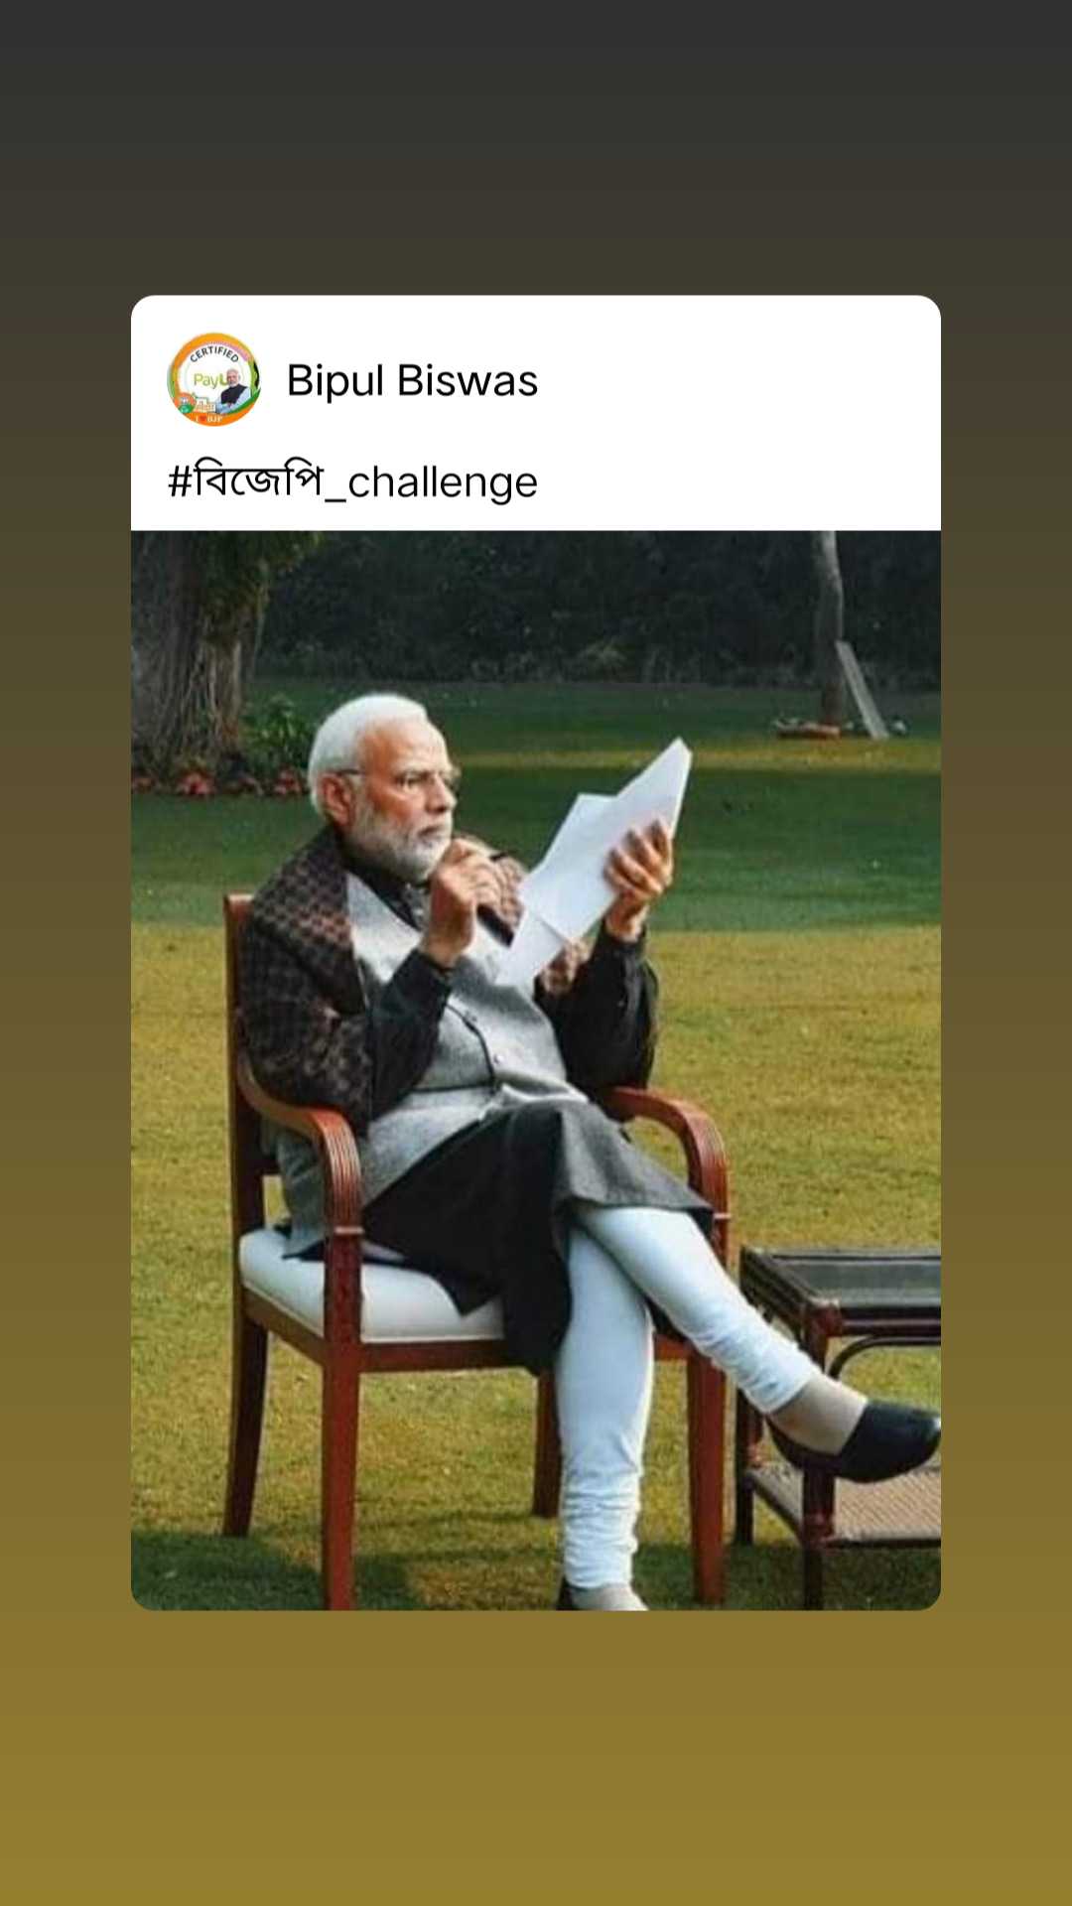Tap the Bipul Biswas profile name

(412, 380)
